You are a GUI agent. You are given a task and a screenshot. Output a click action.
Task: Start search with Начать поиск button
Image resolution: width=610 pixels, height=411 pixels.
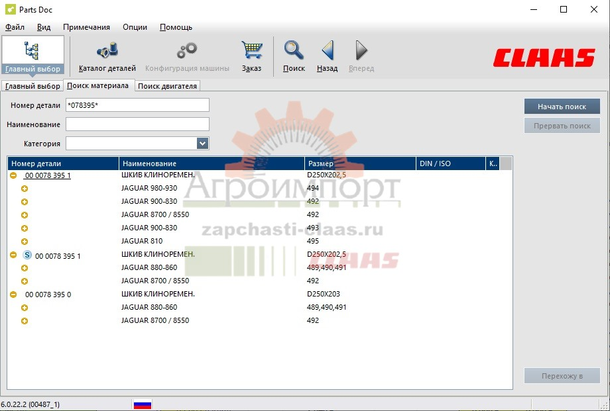click(562, 107)
